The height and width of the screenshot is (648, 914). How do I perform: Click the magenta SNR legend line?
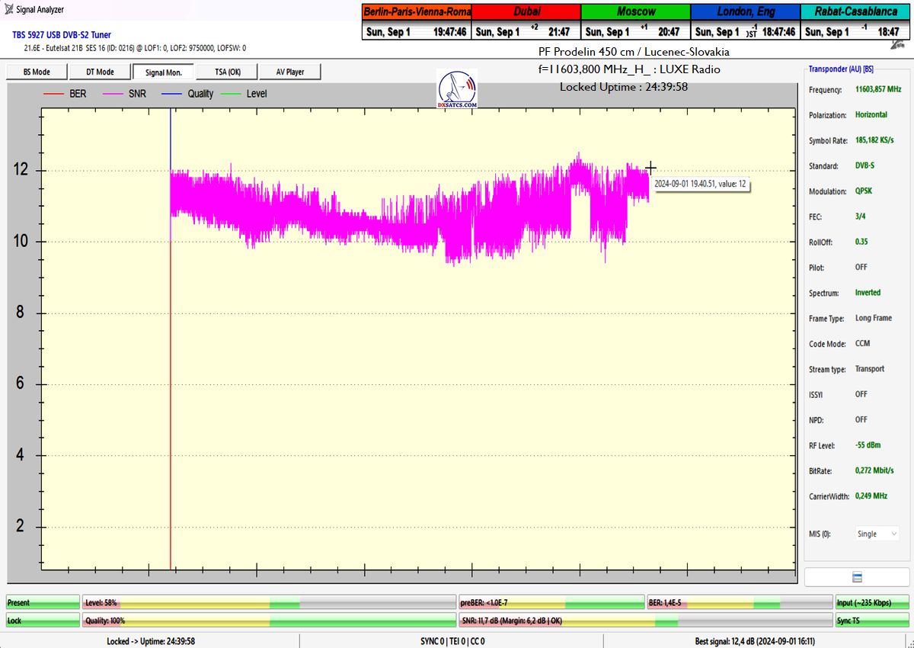114,94
